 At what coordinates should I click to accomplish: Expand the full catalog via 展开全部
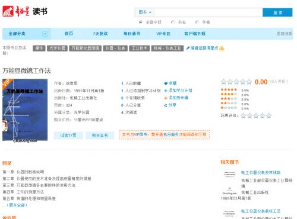[17, 205]
